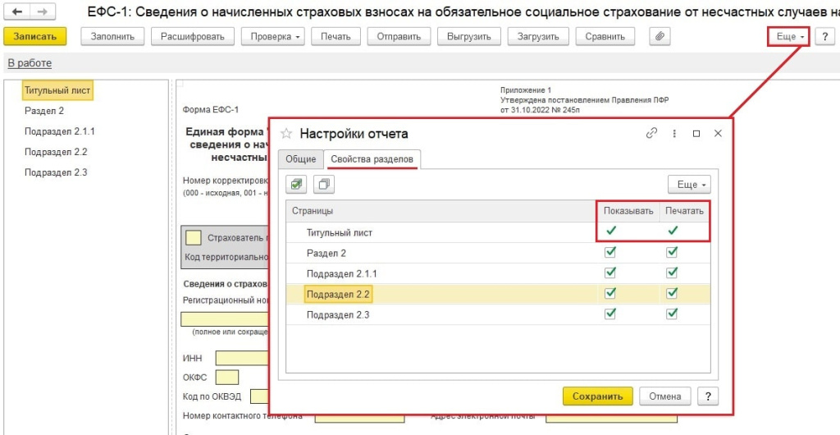This screenshot has width=840, height=435.
Task: Uncheck Показывать for Раздел 2
Action: (609, 253)
